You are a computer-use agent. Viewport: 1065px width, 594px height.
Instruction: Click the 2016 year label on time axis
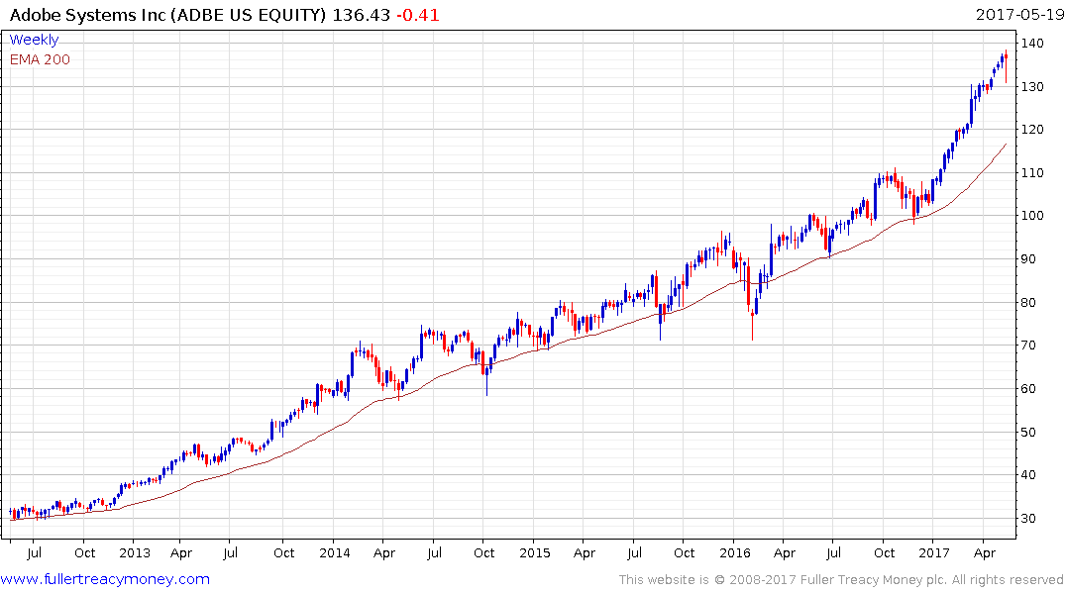735,552
